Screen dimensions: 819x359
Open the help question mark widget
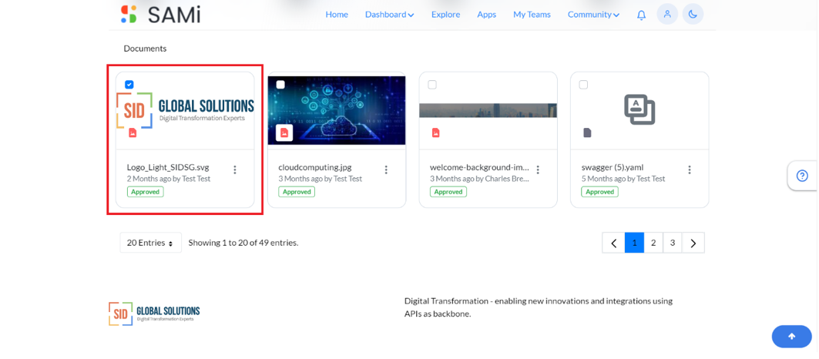point(802,176)
